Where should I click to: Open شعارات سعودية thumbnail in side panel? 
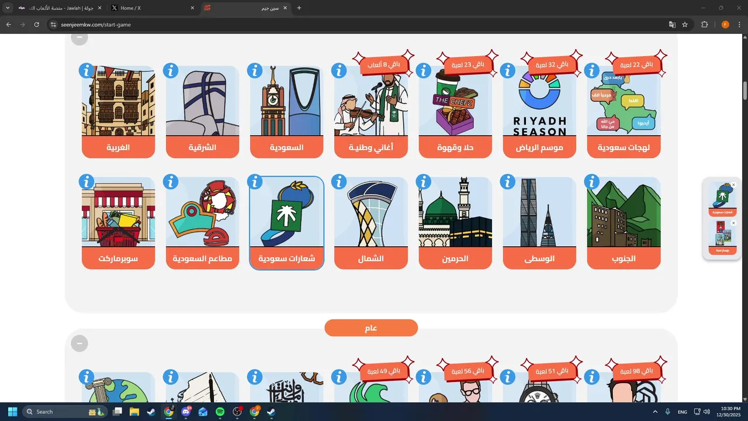(722, 198)
